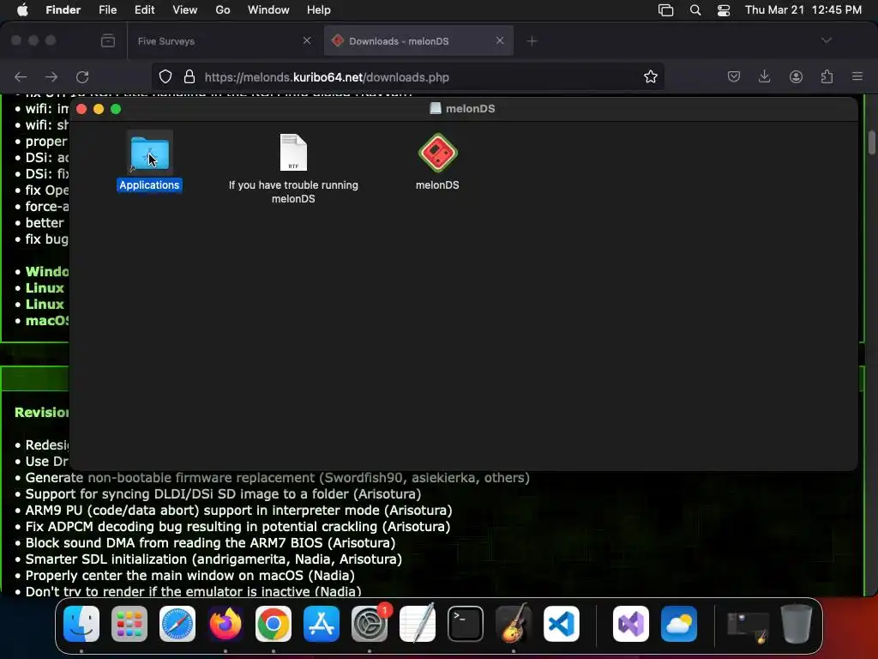Save page to Pocket icon

[734, 76]
